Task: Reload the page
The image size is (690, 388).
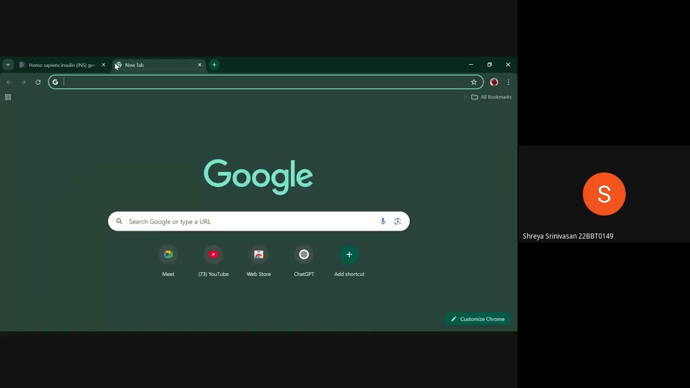Action: coord(38,82)
